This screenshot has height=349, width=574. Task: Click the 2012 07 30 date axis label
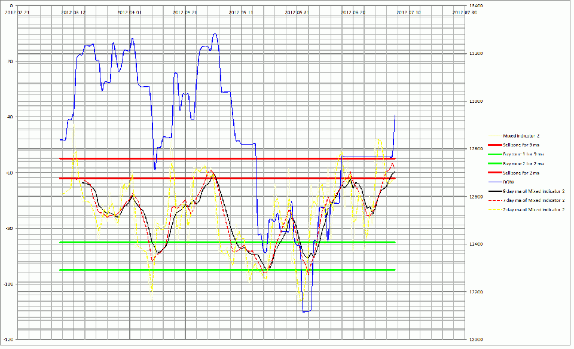465,13
